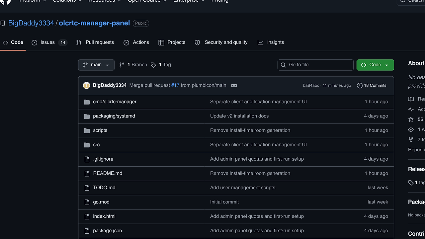The image size is (425, 239).
Task: Click the file icon for index.html
Action: (87, 216)
